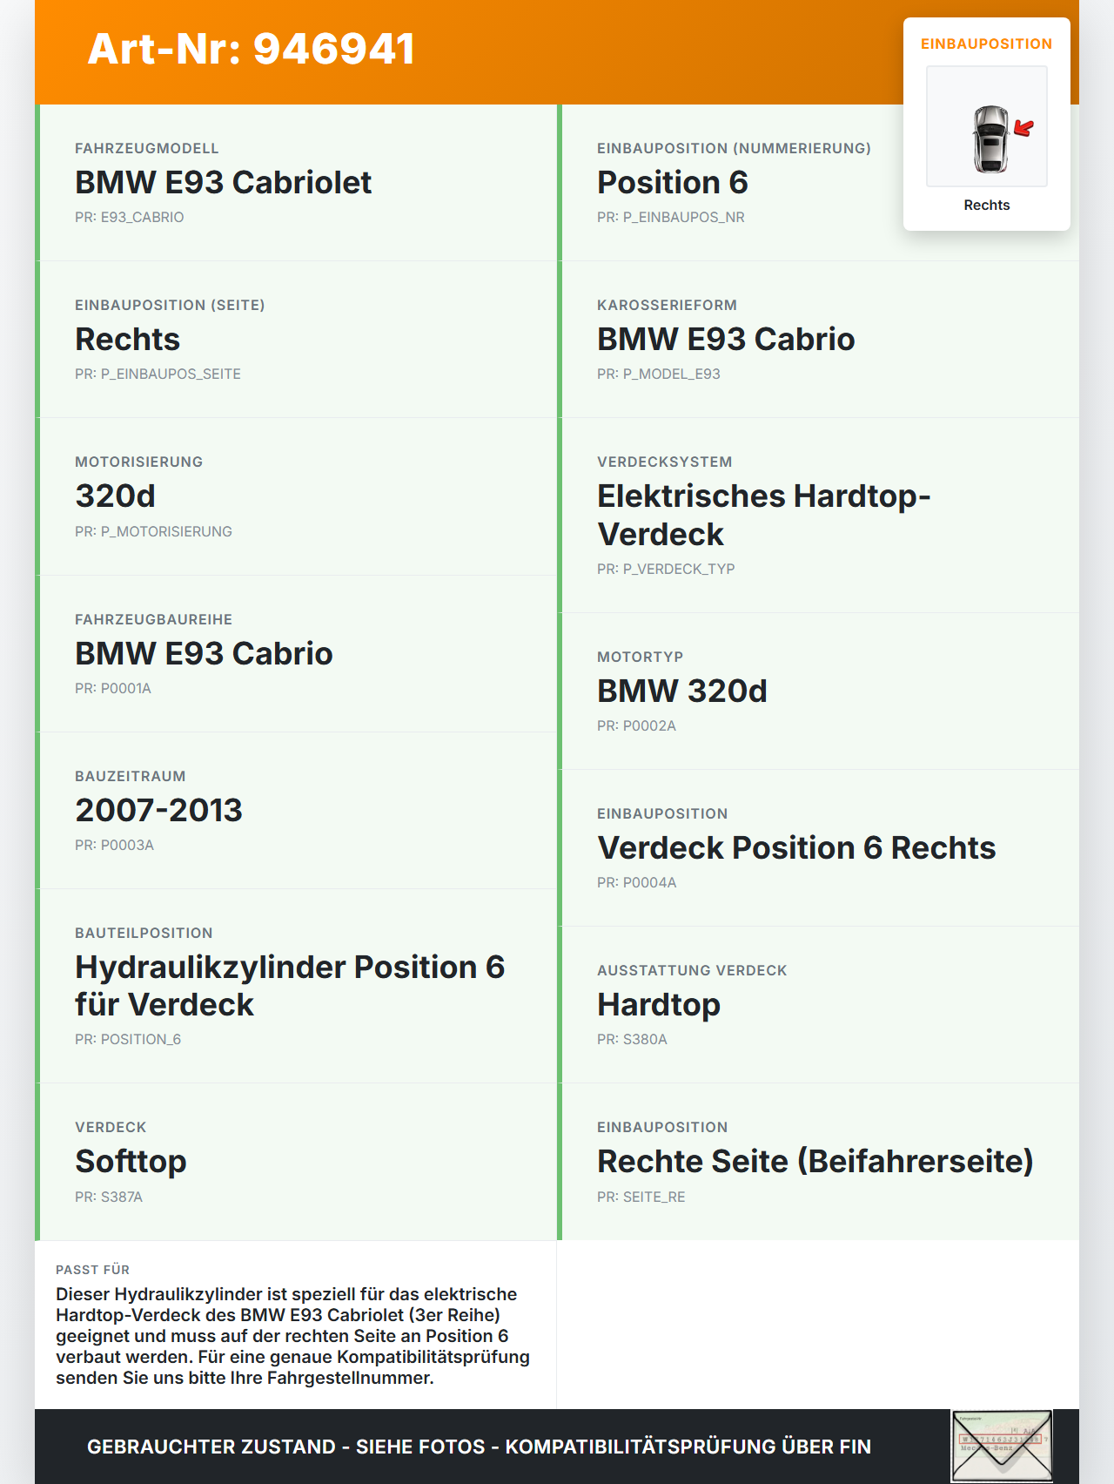Select the PASST FÜR description paragraph

click(293, 1336)
